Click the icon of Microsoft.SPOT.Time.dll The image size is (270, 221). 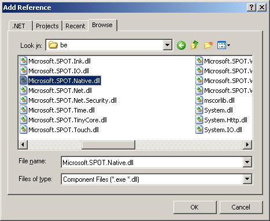[x=24, y=110]
